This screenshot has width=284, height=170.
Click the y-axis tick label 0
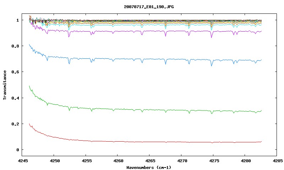[17, 150]
